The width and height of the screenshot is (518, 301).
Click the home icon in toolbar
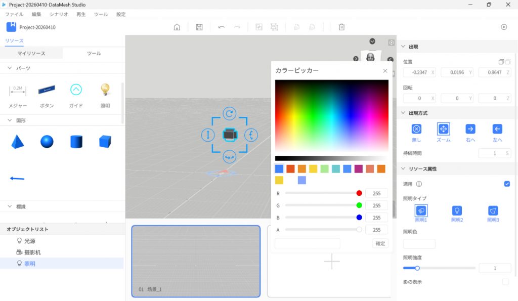click(x=177, y=27)
